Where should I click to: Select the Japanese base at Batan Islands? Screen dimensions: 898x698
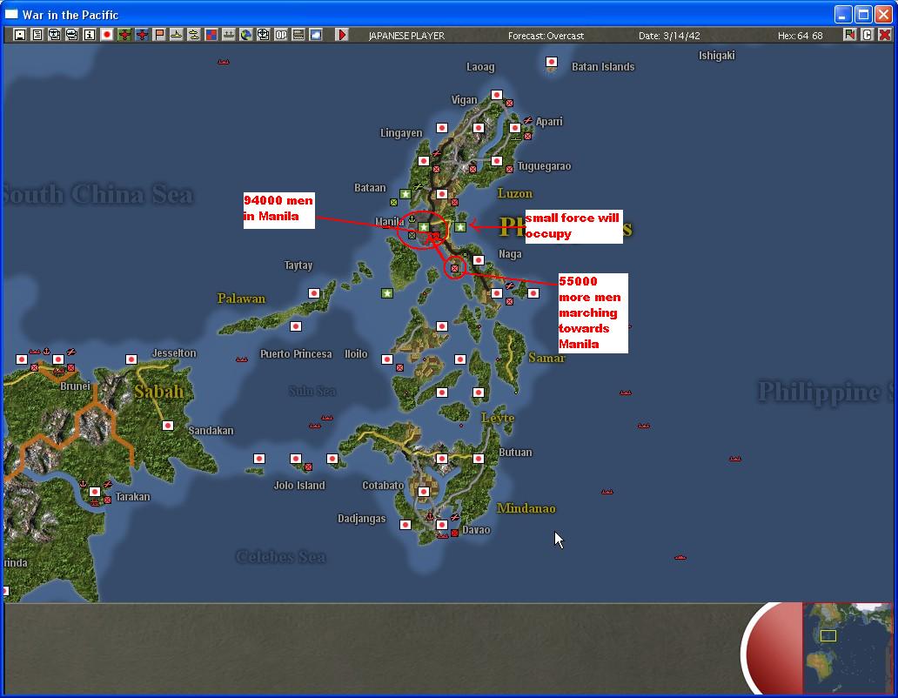(x=552, y=63)
